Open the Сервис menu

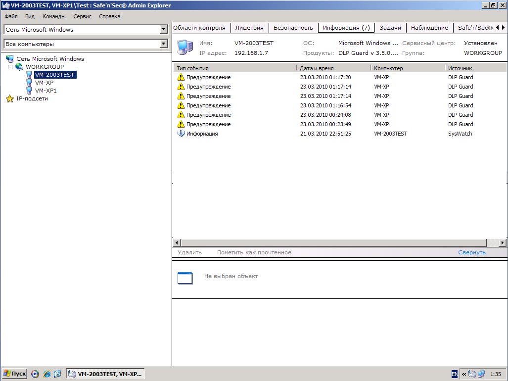(x=82, y=16)
